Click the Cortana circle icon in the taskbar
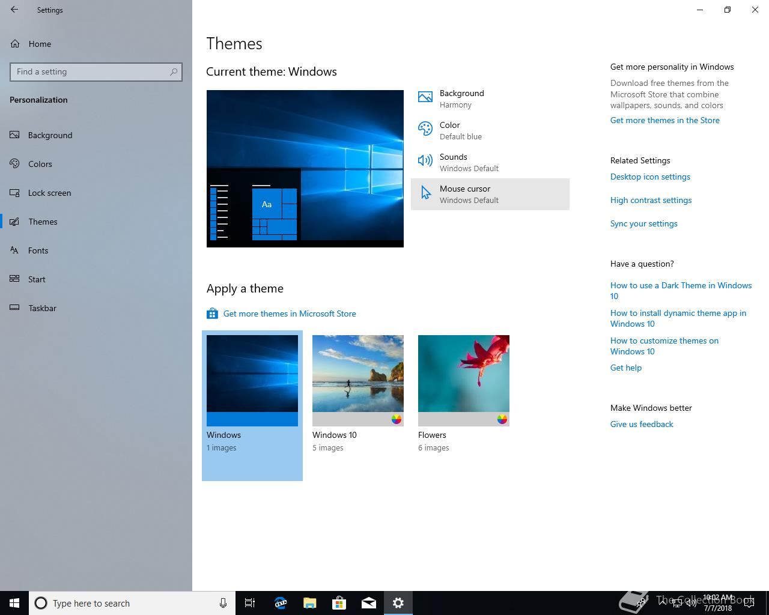Screen dimensions: 769x615 point(41,603)
